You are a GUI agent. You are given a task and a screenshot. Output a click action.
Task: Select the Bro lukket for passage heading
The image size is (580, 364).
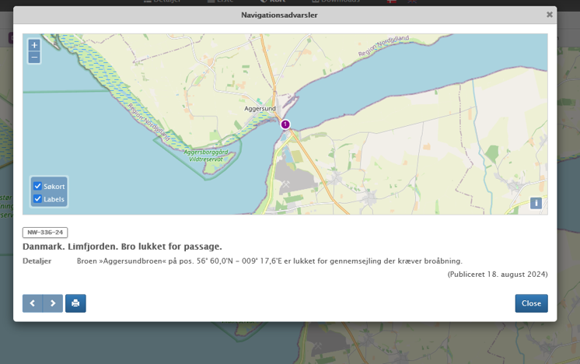point(122,247)
